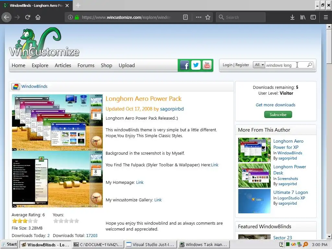The height and width of the screenshot is (249, 332).
Task: Show the sidebars icon
Action: 313,17
